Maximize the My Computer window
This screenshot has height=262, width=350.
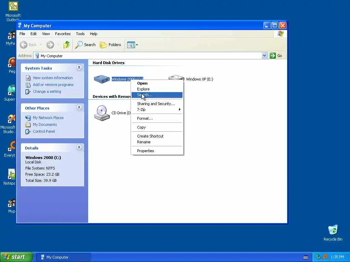click(x=275, y=26)
